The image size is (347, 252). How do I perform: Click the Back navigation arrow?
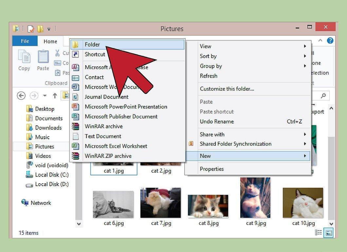(x=21, y=96)
